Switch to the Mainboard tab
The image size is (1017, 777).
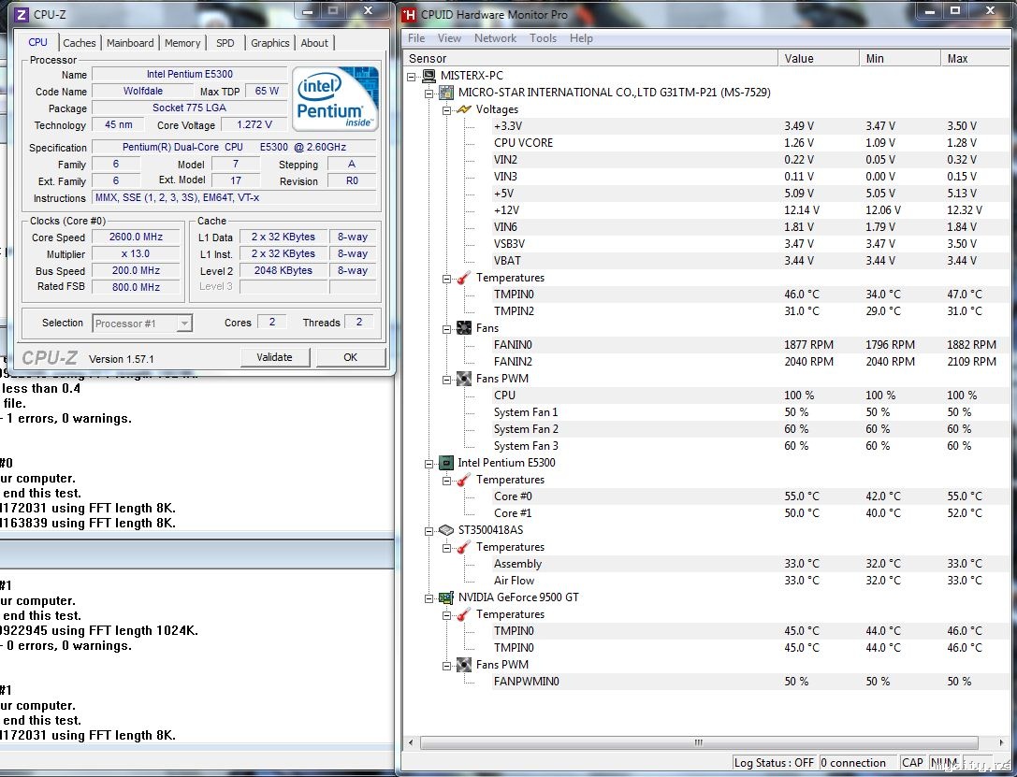130,43
